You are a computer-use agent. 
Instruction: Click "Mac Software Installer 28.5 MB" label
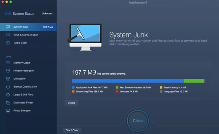point(135,87)
